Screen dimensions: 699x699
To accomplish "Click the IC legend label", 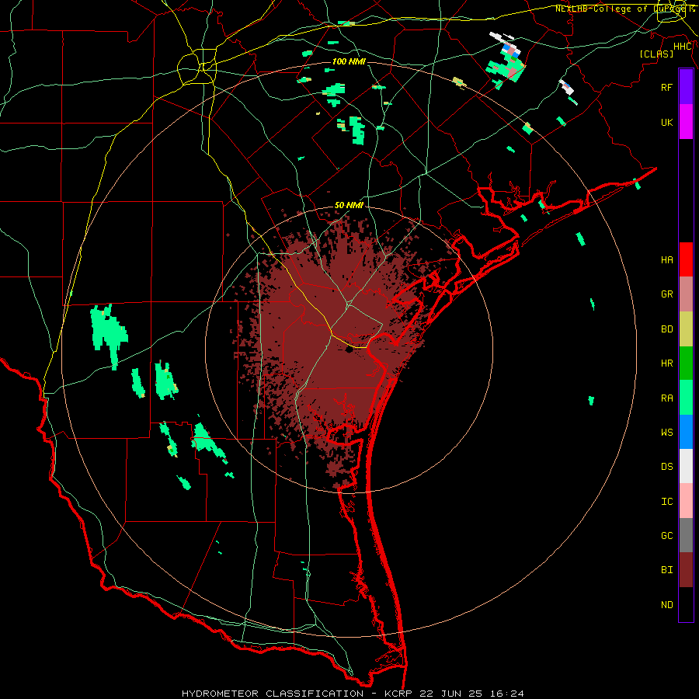I will 666,502.
